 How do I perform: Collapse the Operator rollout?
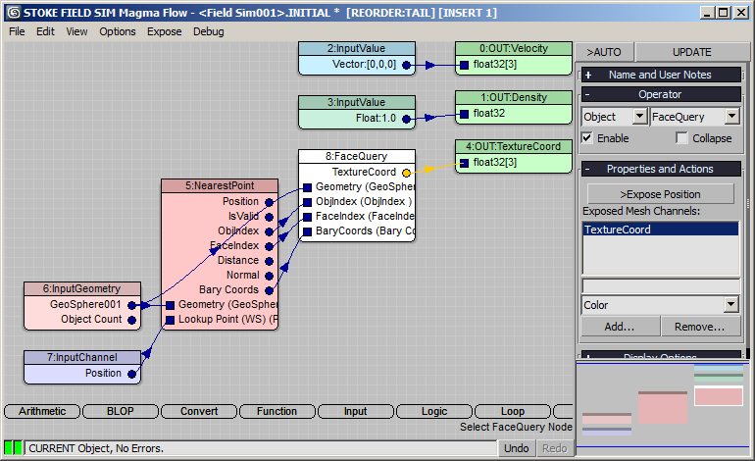click(661, 94)
